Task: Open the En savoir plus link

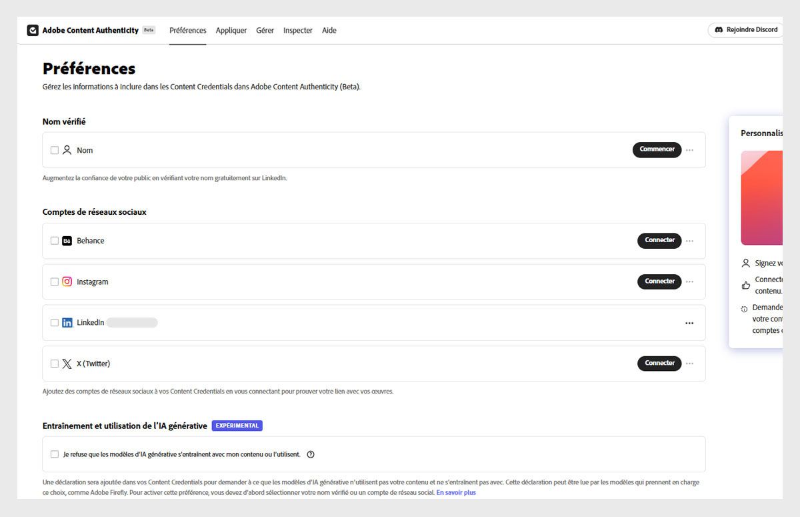Action: (x=456, y=492)
